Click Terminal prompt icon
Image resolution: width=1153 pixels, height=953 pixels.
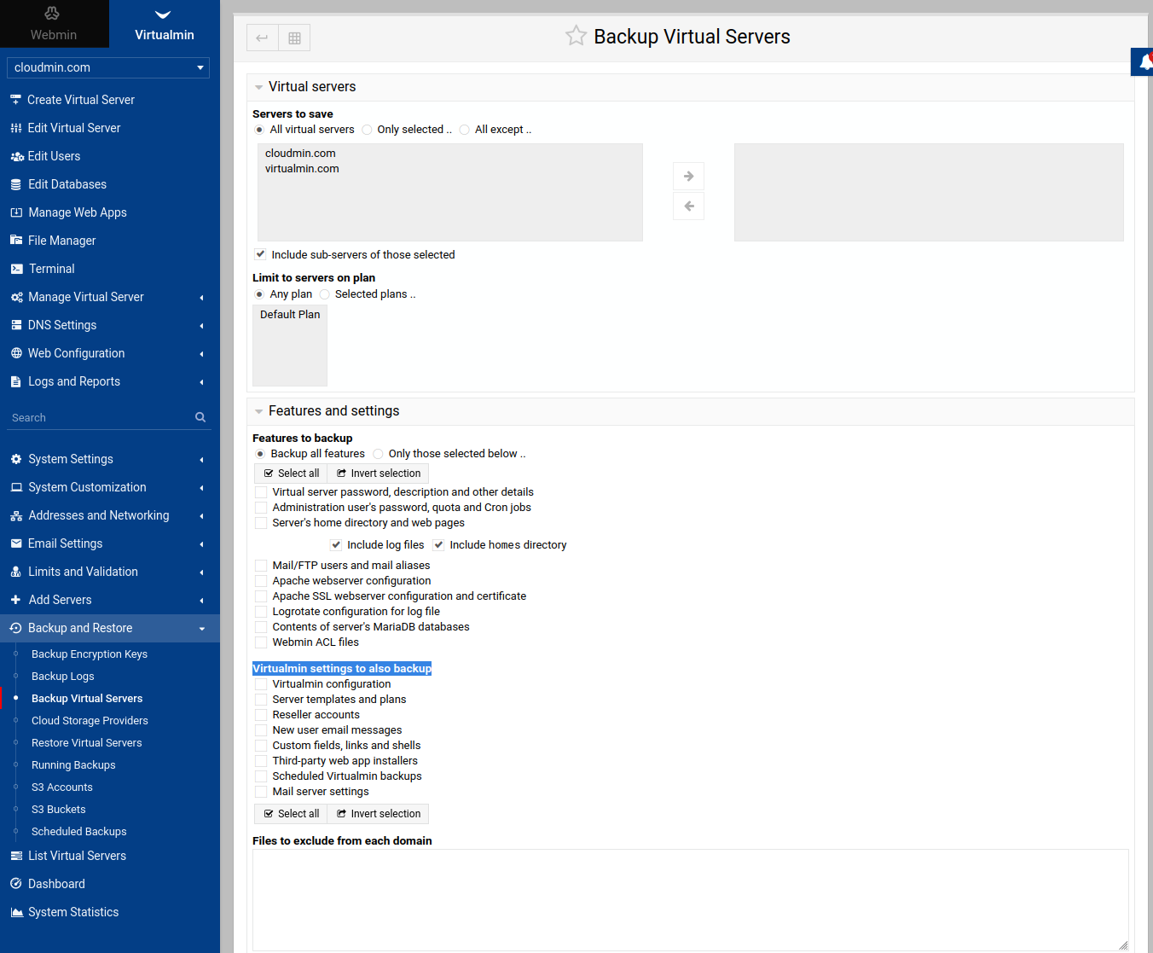16,269
